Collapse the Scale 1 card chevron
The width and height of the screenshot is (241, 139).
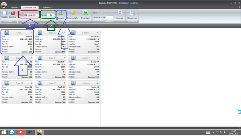point(31,33)
